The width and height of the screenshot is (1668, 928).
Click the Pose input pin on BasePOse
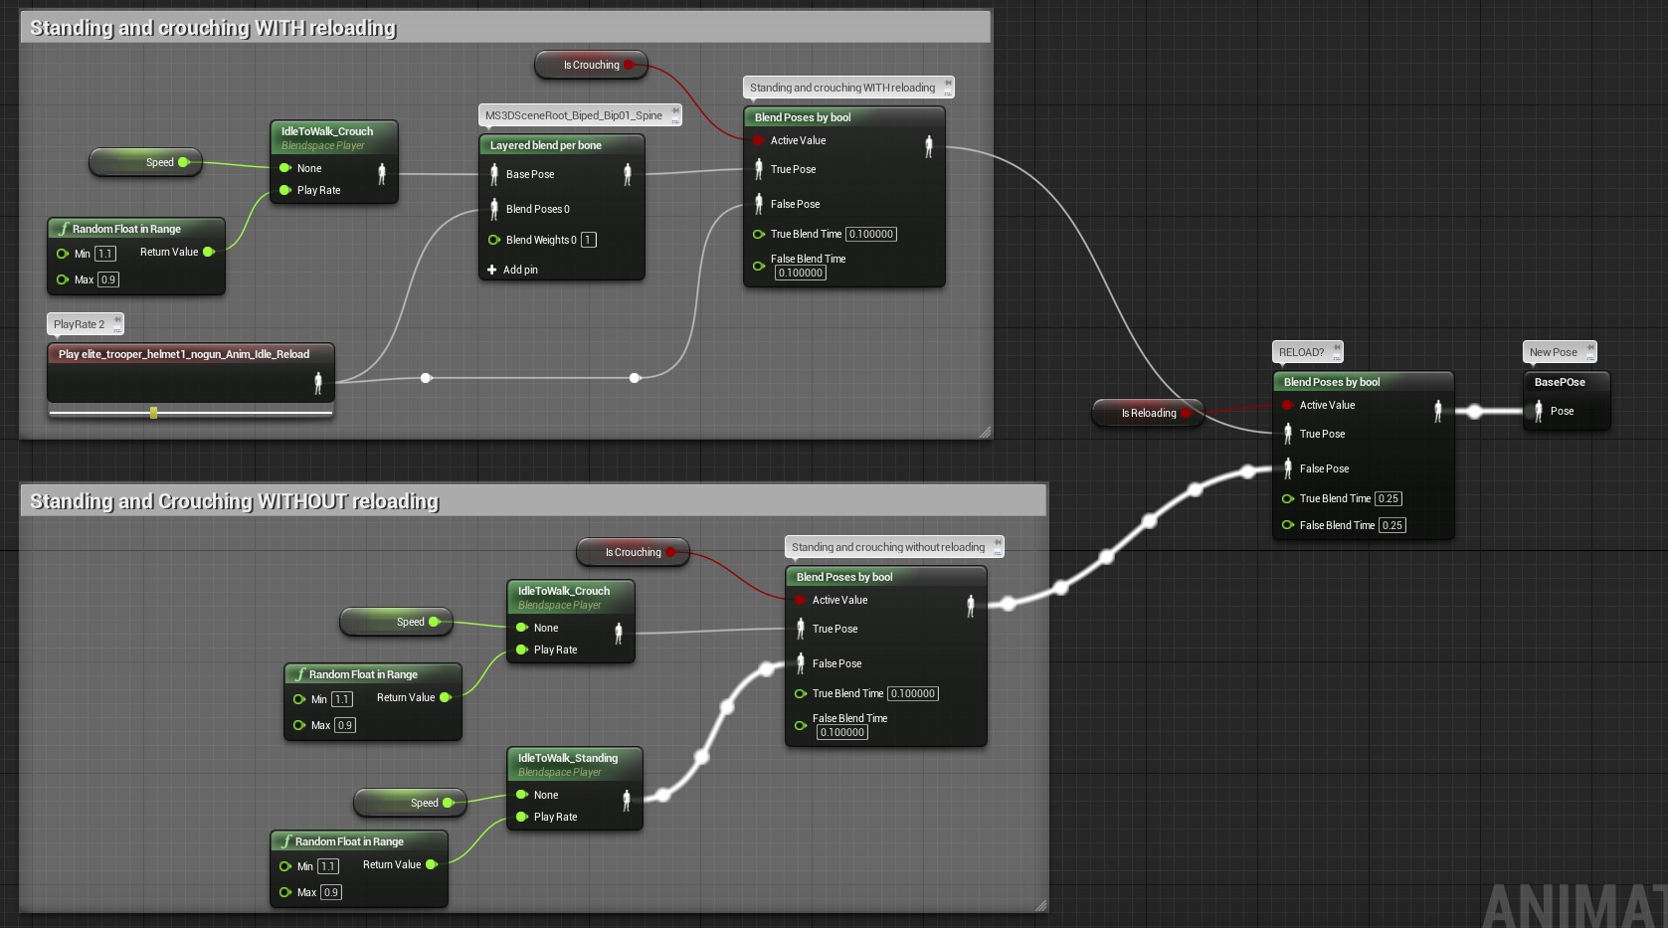coord(1539,411)
